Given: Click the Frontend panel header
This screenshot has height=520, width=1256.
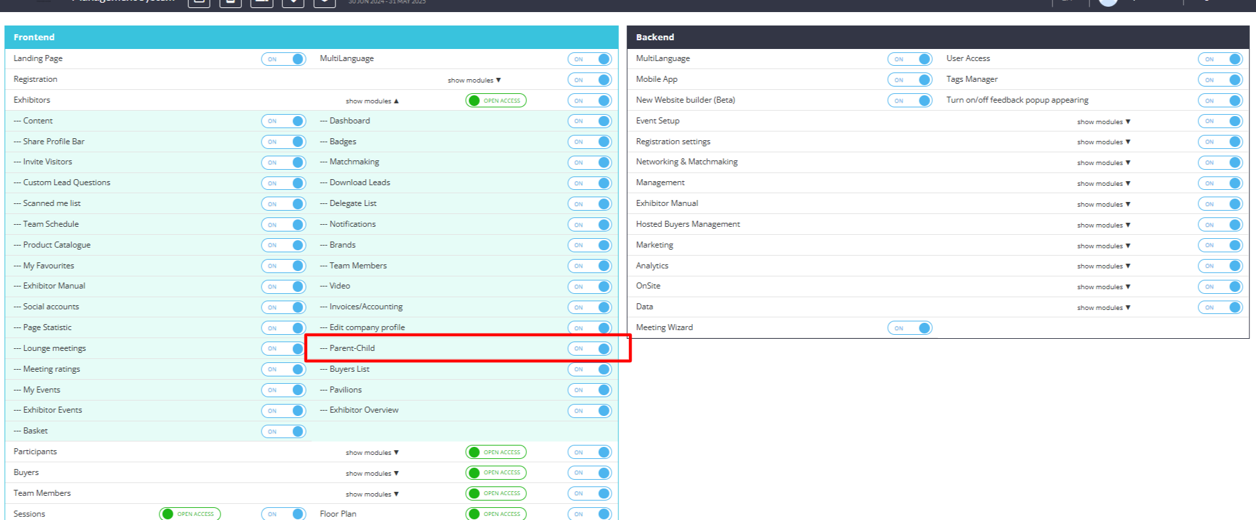Looking at the screenshot, I should (x=311, y=37).
